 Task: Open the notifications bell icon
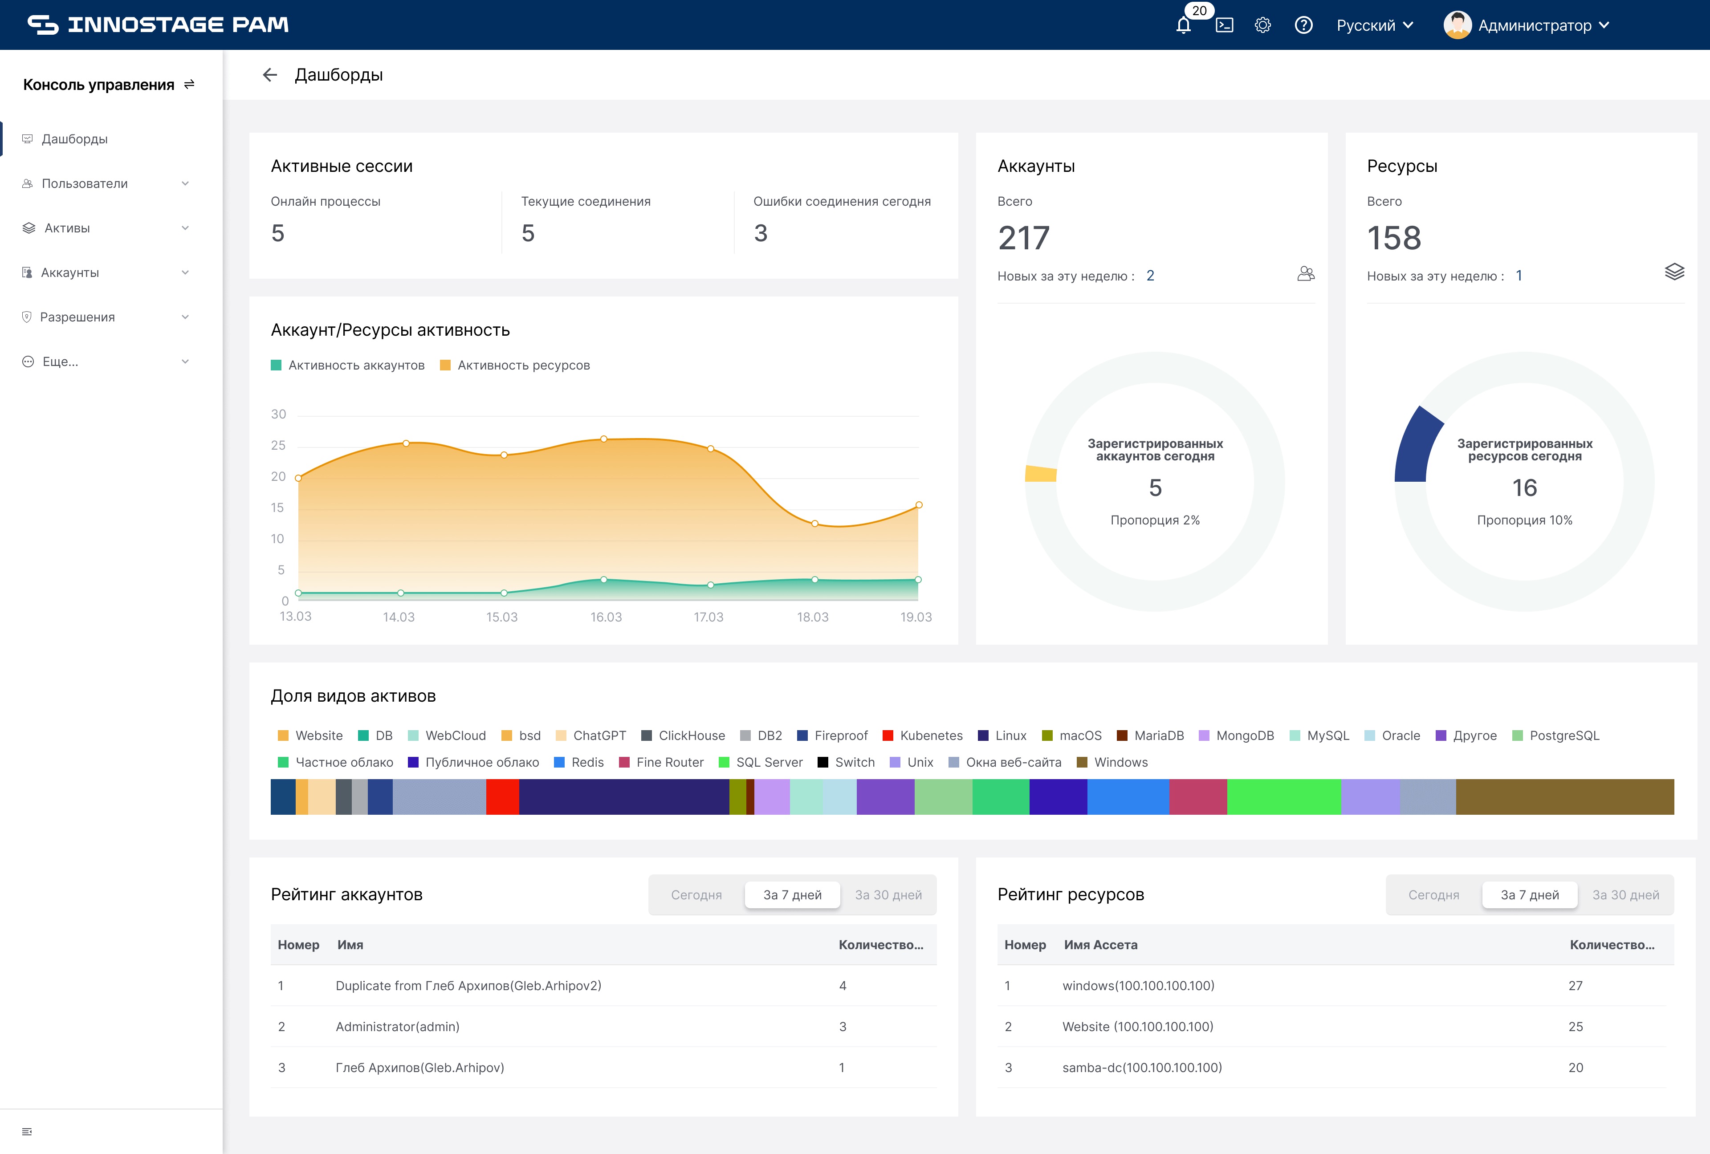coord(1183,26)
